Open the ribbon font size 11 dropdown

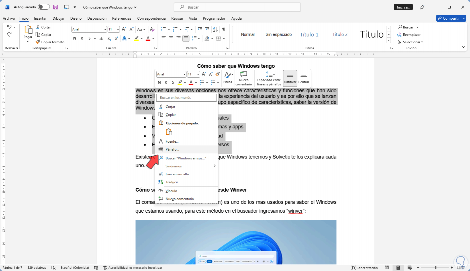[x=118, y=29]
